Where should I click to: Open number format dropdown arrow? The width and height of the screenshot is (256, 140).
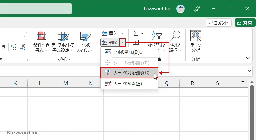(x=25, y=36)
